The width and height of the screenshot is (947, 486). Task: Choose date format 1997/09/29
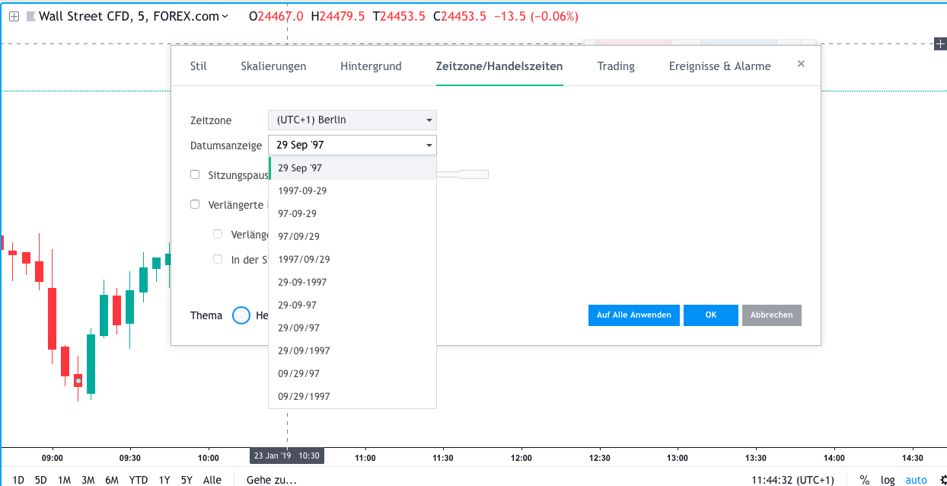[352, 259]
